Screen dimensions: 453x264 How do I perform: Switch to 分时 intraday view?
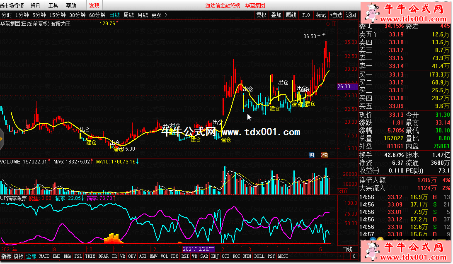click(x=7, y=15)
